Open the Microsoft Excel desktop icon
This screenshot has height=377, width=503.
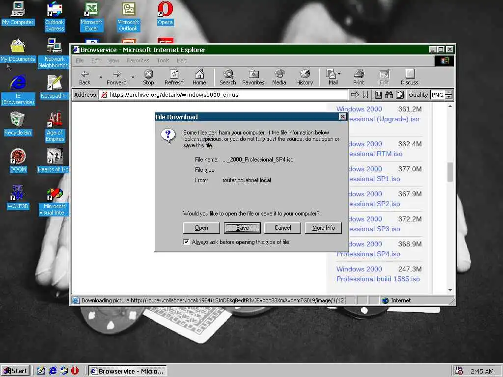[91, 17]
